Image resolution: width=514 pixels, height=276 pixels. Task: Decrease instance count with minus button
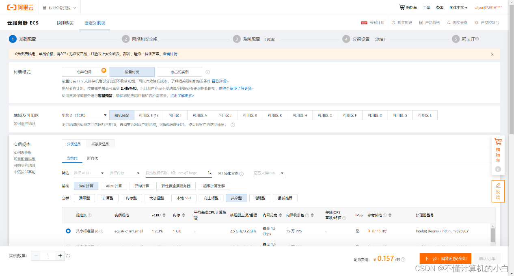tap(36, 256)
